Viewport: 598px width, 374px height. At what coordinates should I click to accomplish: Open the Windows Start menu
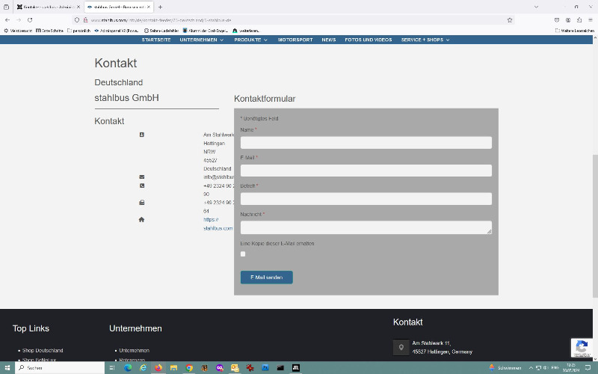(7, 367)
